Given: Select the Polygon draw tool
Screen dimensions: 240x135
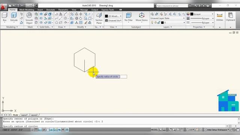Looking at the screenshot, I should (57, 22).
